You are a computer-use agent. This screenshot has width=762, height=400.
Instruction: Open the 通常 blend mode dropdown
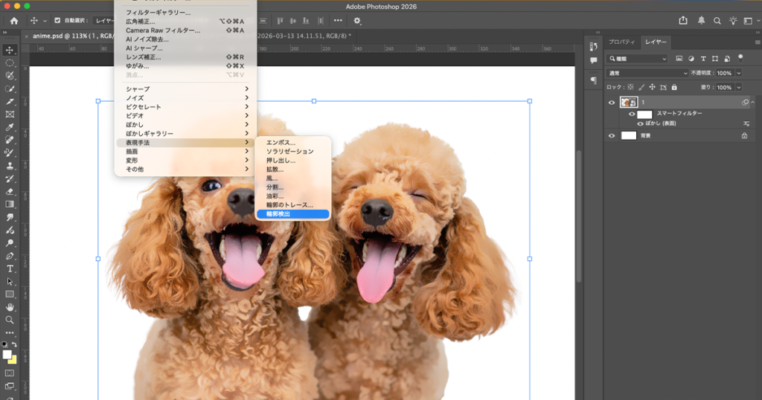click(648, 73)
